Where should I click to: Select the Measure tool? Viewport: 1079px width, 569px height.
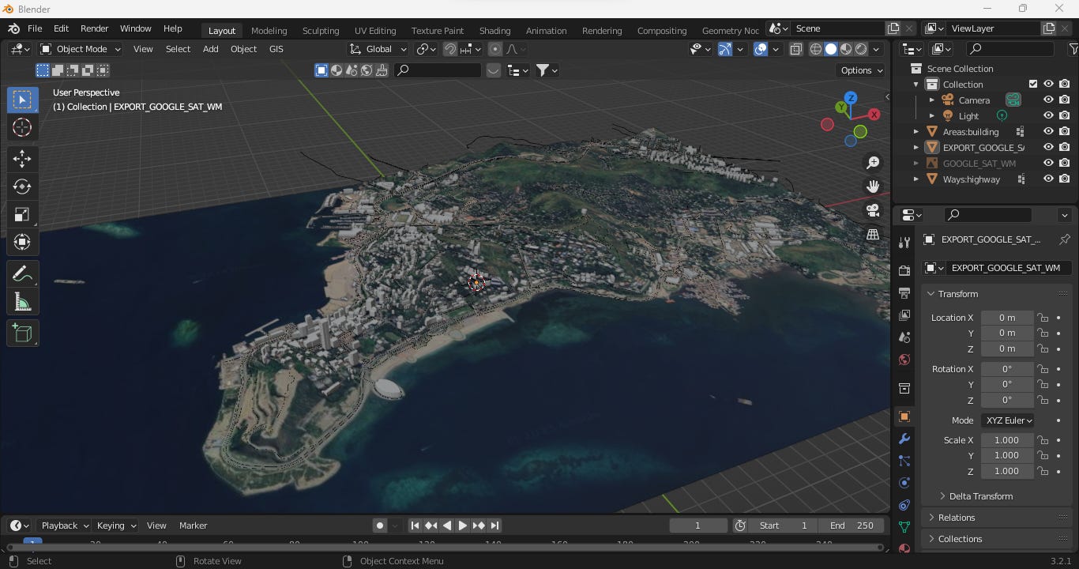pyautogui.click(x=22, y=301)
